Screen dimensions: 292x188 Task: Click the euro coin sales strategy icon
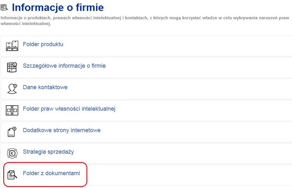[12, 153]
